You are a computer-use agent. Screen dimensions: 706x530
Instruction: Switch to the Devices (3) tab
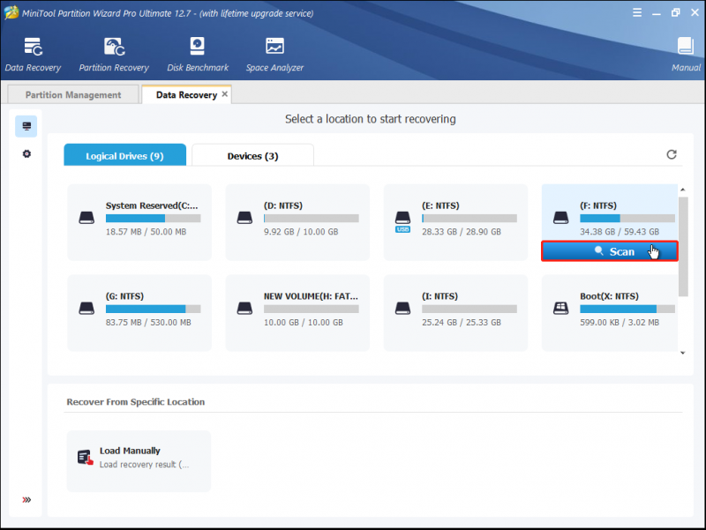point(252,156)
